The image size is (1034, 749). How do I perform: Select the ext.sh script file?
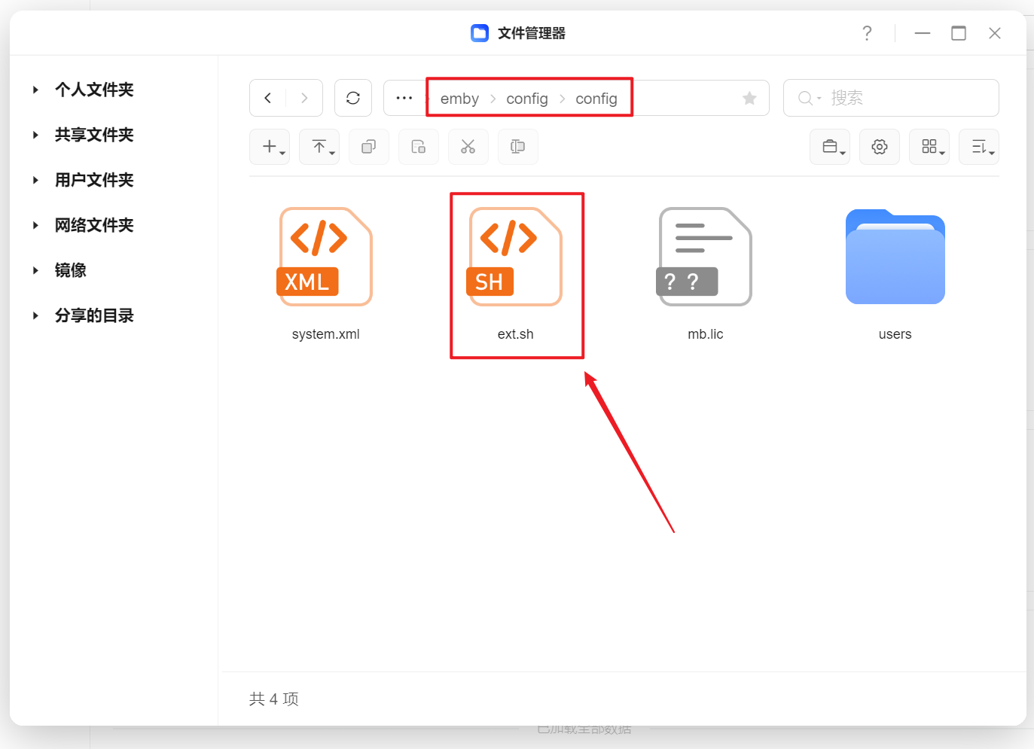[x=516, y=257]
